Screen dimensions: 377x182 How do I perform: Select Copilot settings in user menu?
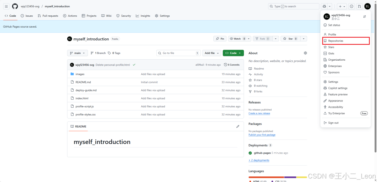[346, 88]
